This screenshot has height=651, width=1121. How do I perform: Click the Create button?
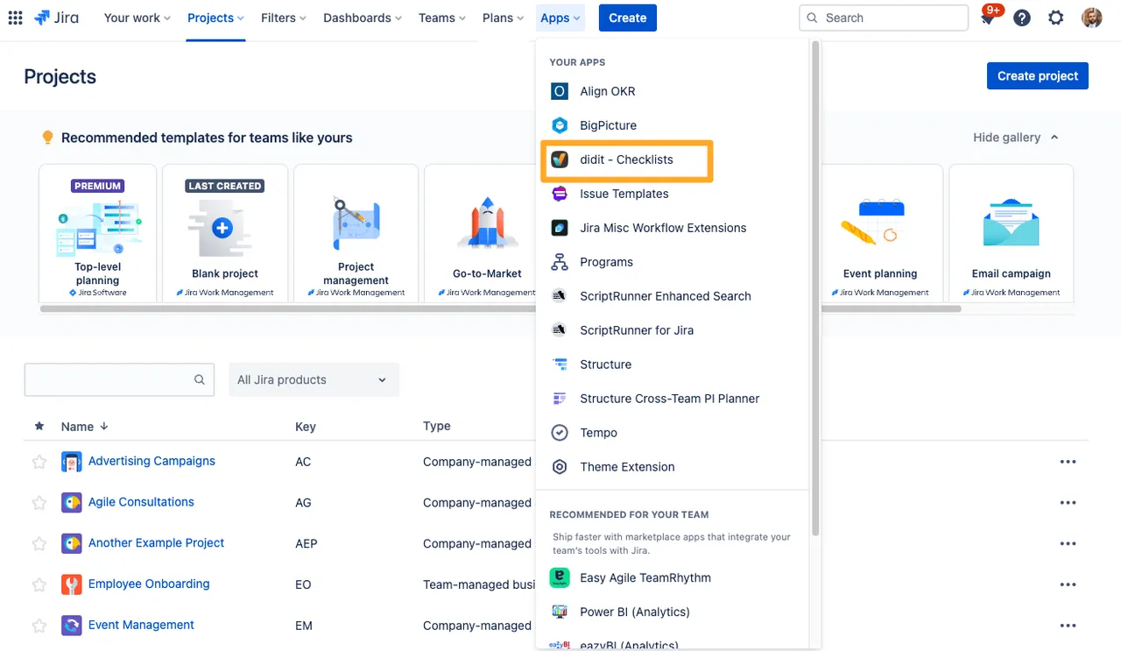point(628,18)
